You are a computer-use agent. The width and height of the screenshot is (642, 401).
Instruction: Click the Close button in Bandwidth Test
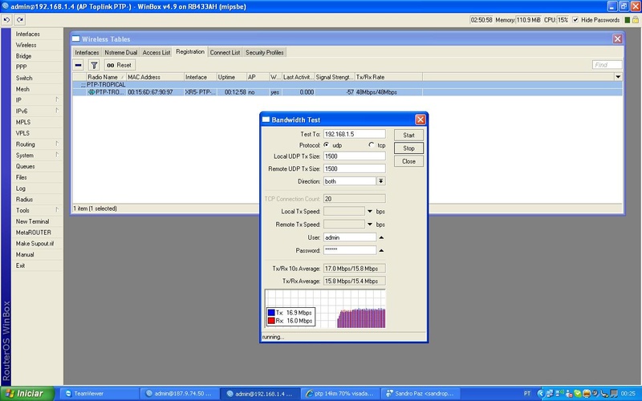click(x=408, y=161)
